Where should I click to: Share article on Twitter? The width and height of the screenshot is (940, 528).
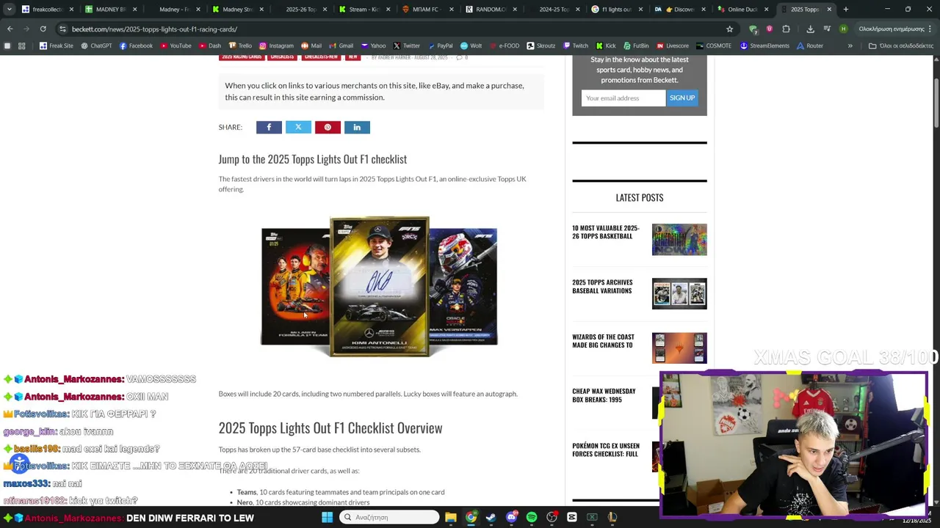pos(298,128)
